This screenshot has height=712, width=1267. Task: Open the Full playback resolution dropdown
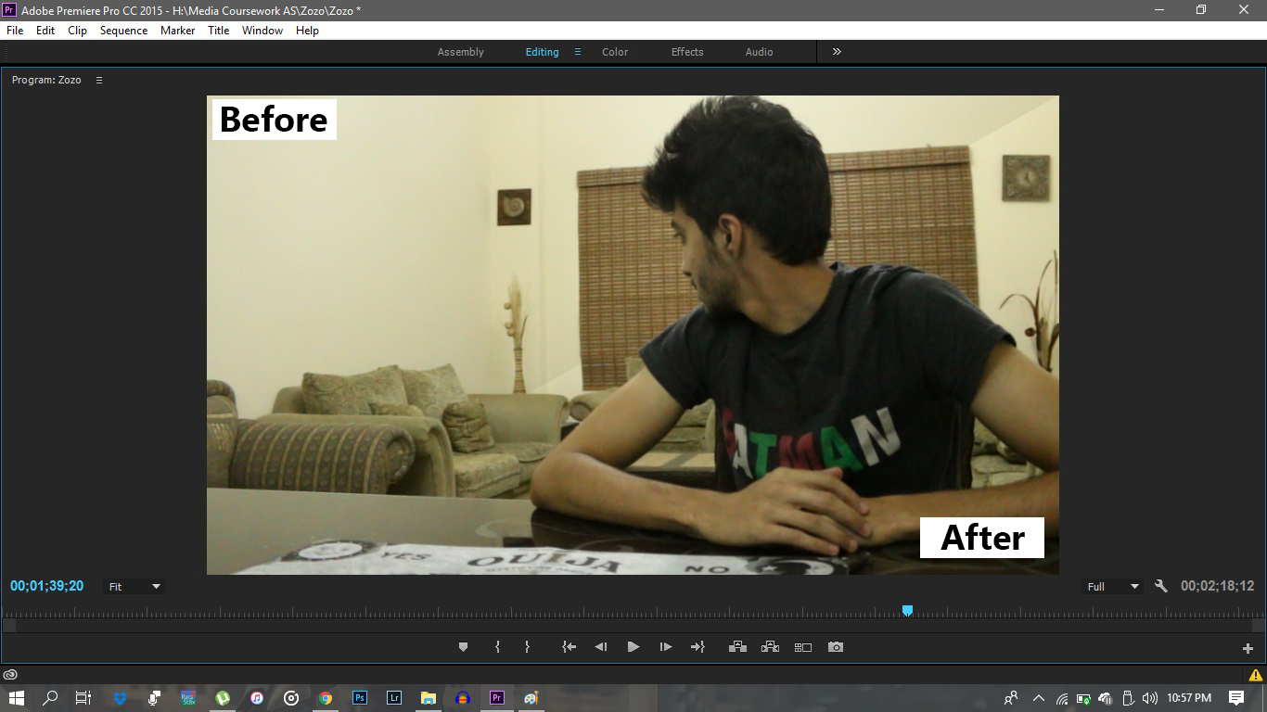pos(1113,586)
